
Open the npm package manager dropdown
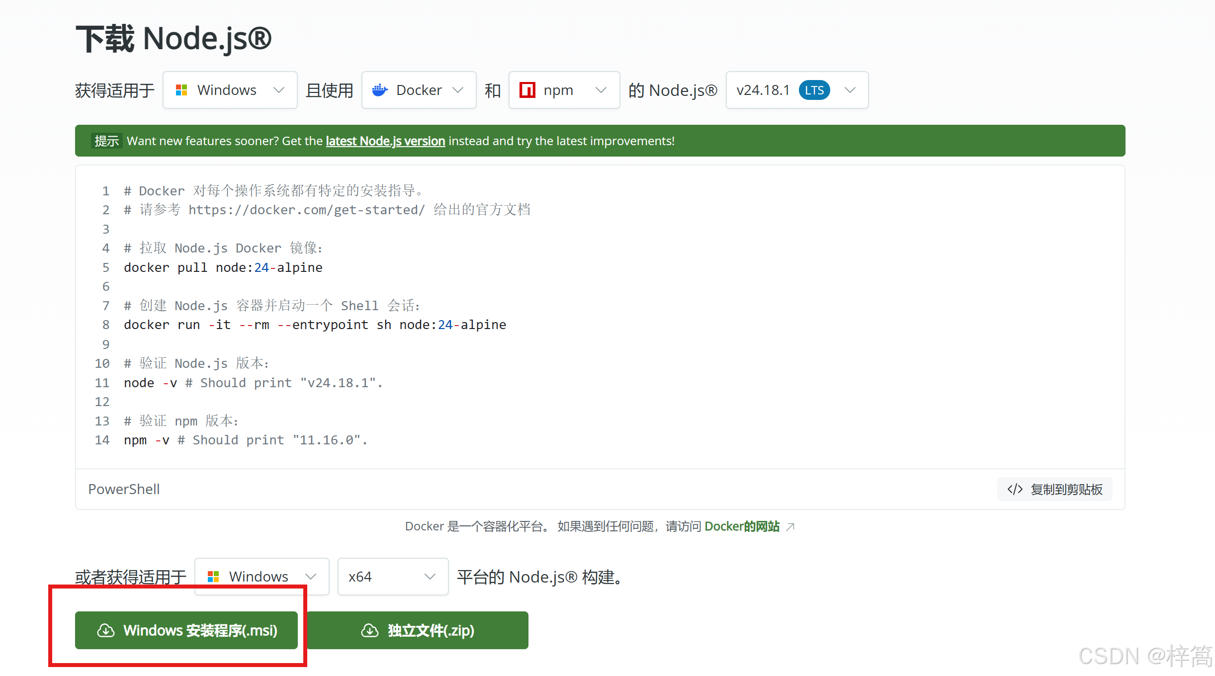pos(564,90)
